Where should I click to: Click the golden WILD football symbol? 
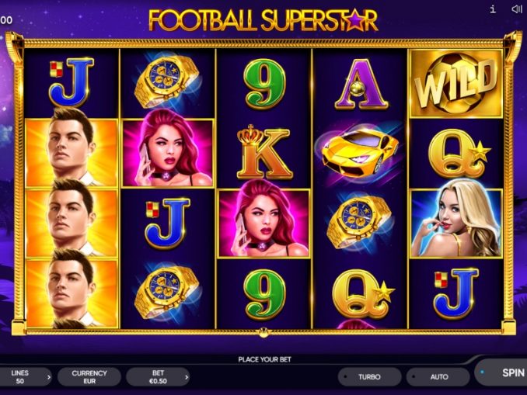tap(455, 84)
